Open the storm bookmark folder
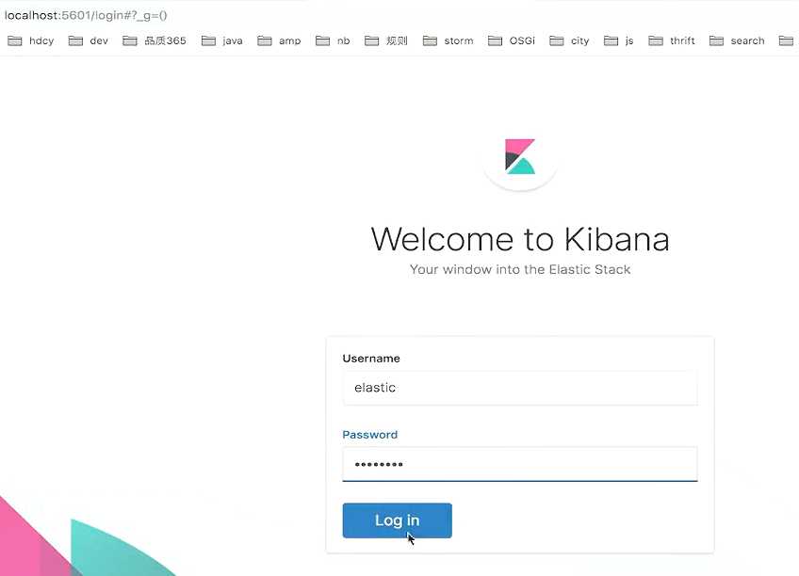799x576 pixels. point(448,40)
